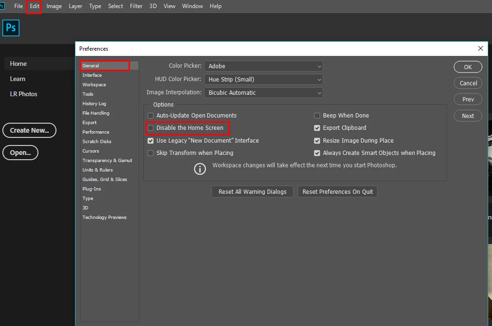Open the 3D menu
Screen dimensions: 492x326
pyautogui.click(x=153, y=6)
